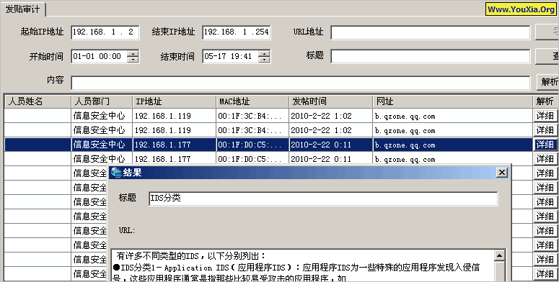Screen dimensions: 559x282
Task: Click the 解析 column header
Action: click(546, 101)
